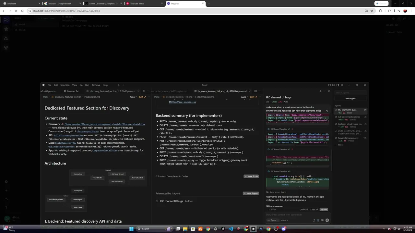Open IRCRoomView.module.css file link
415x233 pixels.
pyautogui.click(x=182, y=102)
